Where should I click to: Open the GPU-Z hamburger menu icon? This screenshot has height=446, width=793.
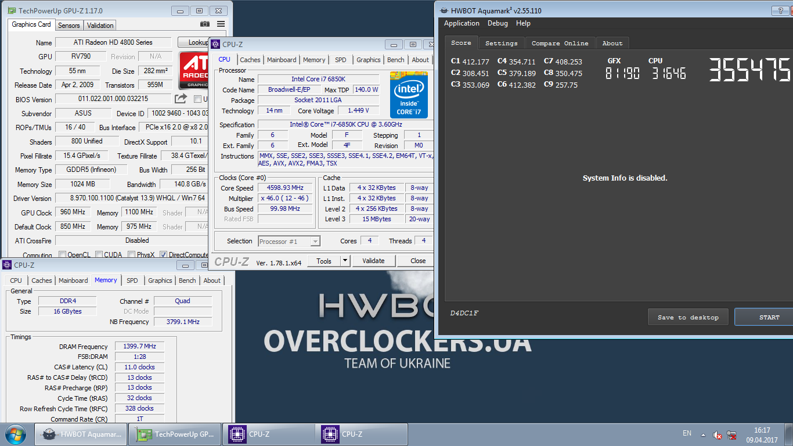point(221,24)
